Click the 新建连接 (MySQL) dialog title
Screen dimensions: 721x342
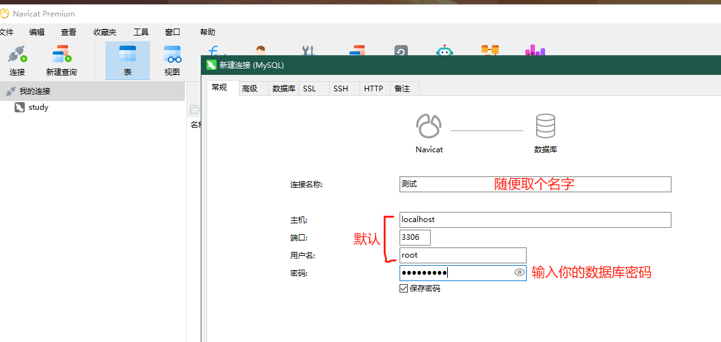(252, 65)
